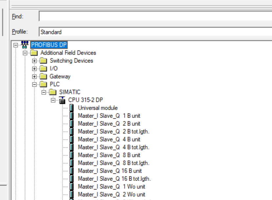Click the Switching Devices folder icon
The height and width of the screenshot is (200, 272).
click(43, 61)
